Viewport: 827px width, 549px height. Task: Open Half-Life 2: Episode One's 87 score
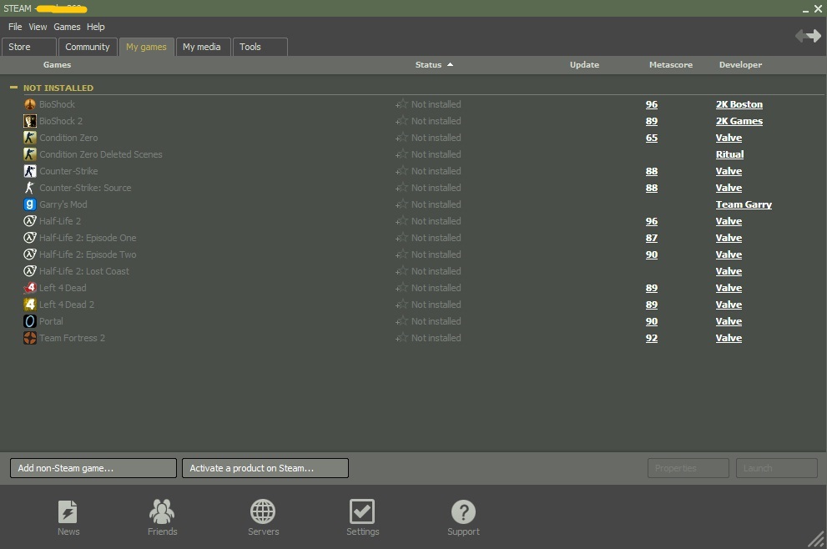point(652,238)
